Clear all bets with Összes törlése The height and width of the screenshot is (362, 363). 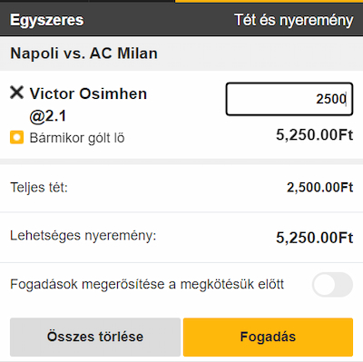click(x=95, y=337)
